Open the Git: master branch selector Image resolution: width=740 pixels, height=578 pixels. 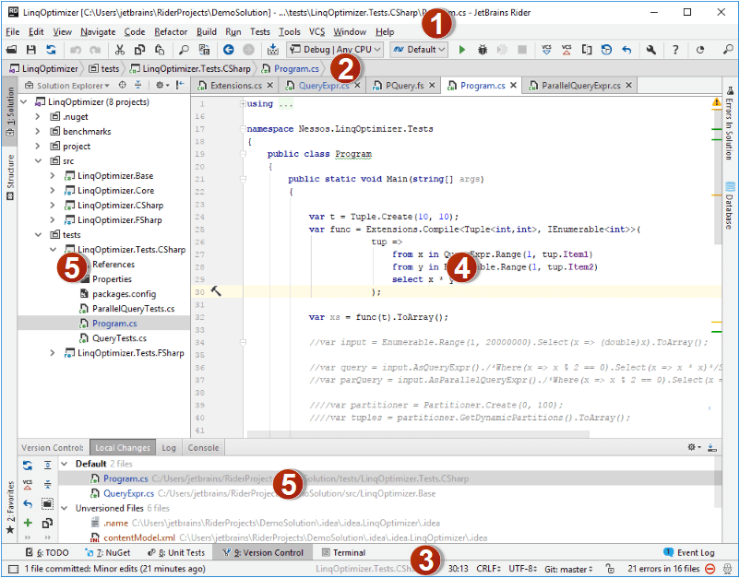coord(567,569)
